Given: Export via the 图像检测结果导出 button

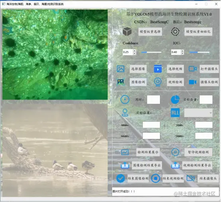Looking at the screenshot, I should [x=147, y=165].
